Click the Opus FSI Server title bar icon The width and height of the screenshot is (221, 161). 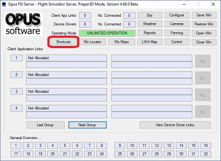click(4, 4)
